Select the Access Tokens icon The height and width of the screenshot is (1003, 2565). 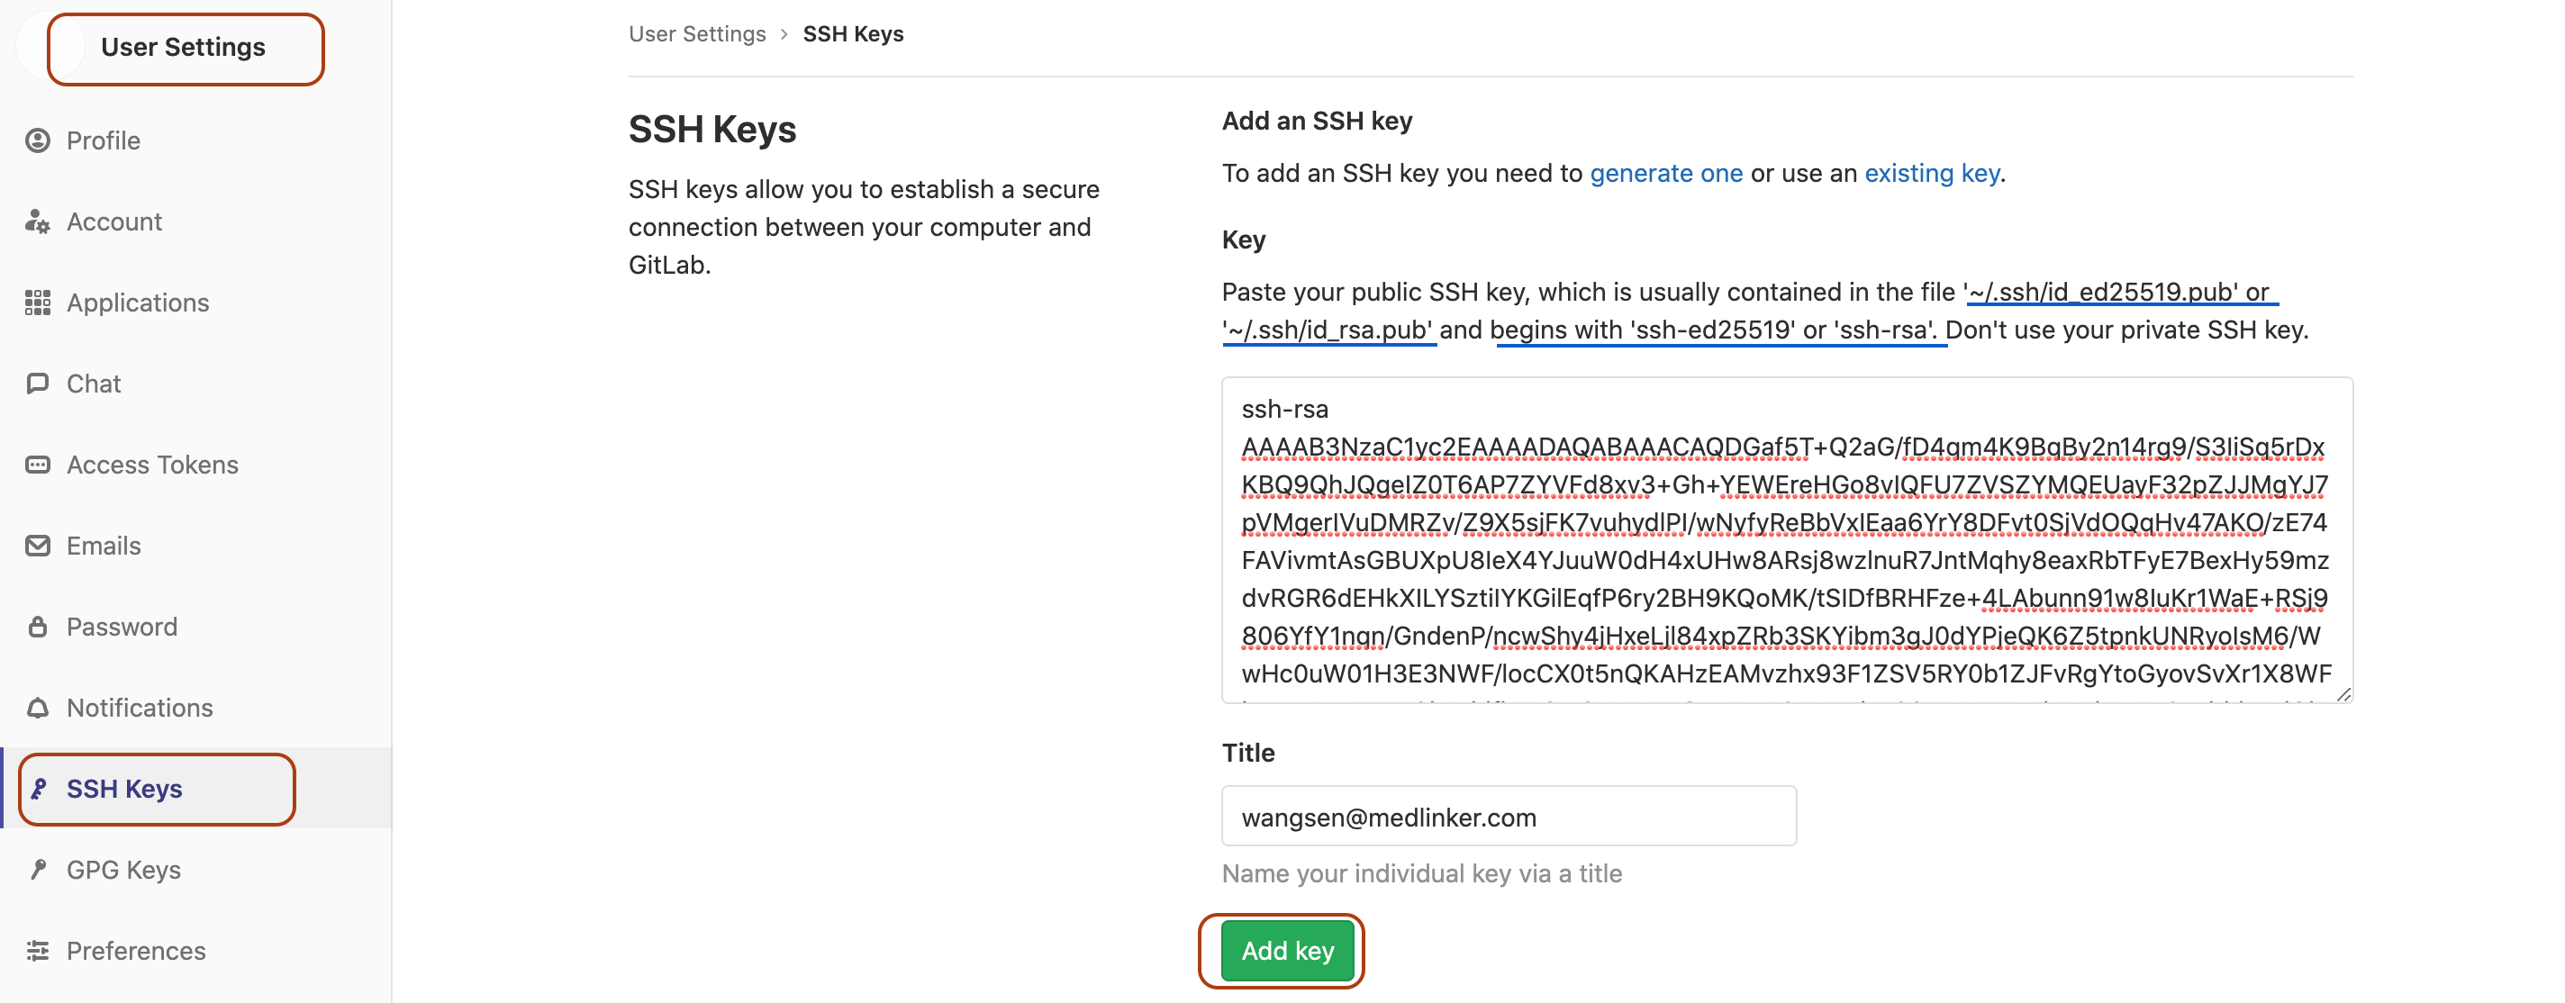(38, 465)
